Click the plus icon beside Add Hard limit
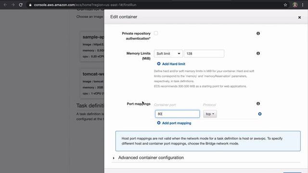This screenshot has width=308, height=173. (159, 64)
